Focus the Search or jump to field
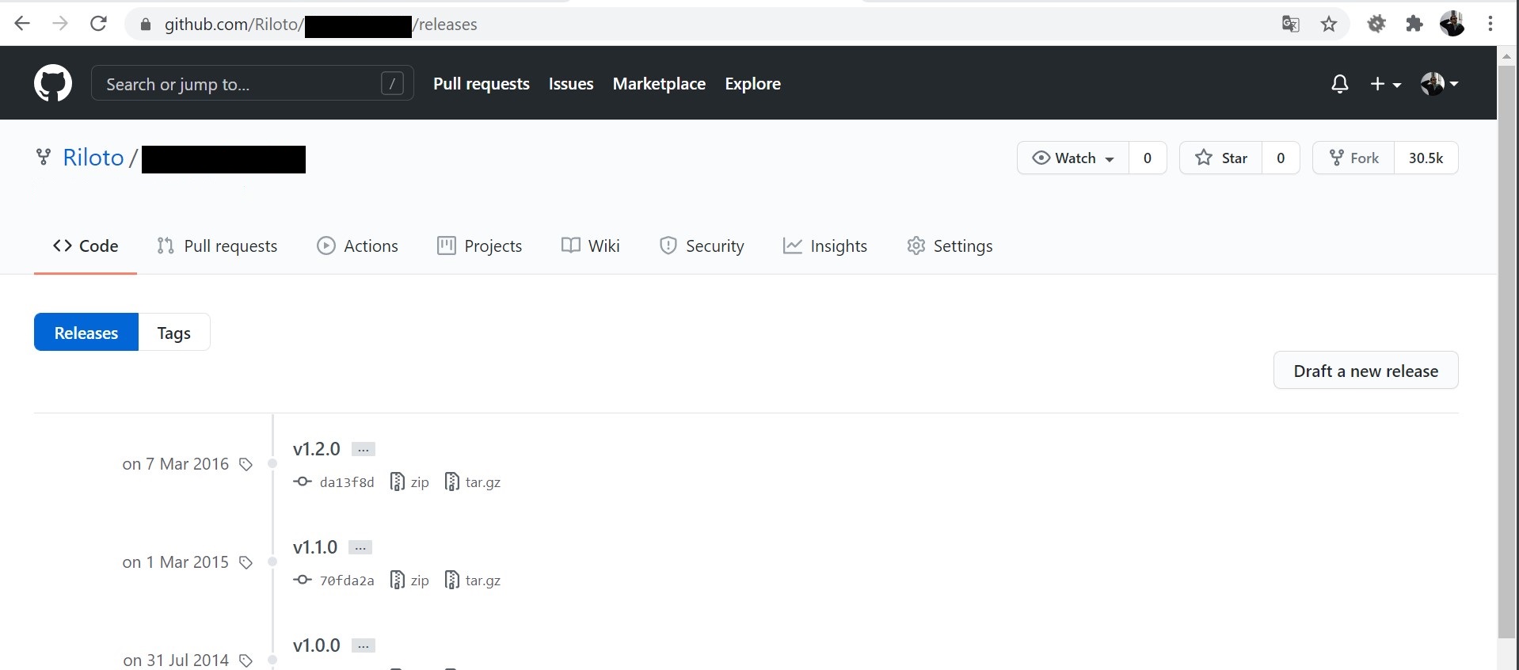 pyautogui.click(x=253, y=83)
